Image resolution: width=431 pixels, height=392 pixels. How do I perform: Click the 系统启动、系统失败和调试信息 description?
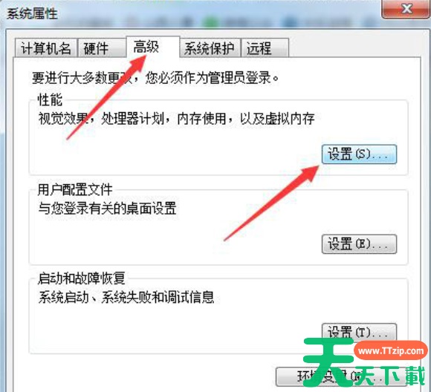(126, 297)
